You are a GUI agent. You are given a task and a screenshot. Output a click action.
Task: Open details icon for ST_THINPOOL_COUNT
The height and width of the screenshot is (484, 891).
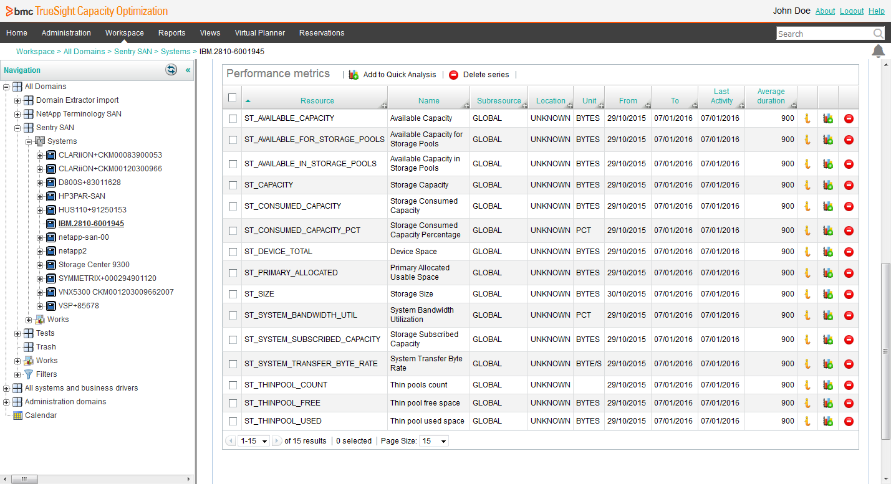[x=807, y=385]
